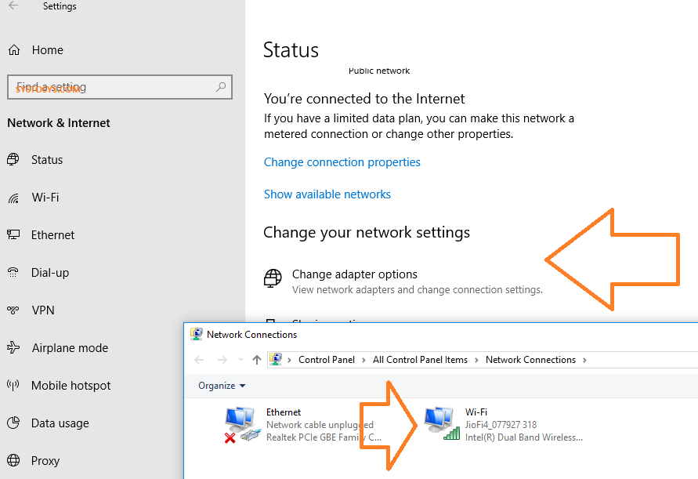Click the Find a setting search field
The height and width of the screenshot is (479, 698).
click(x=110, y=87)
